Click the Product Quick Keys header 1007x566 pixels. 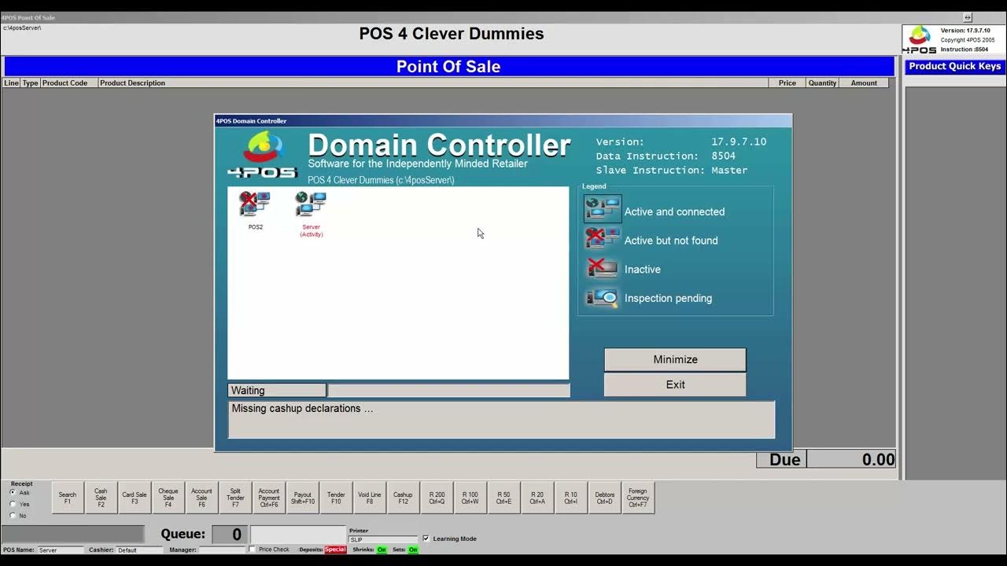coord(955,66)
